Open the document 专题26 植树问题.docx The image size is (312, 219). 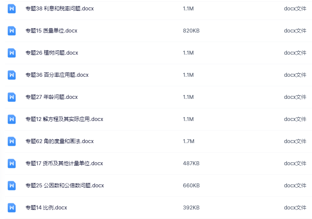tap(52, 53)
